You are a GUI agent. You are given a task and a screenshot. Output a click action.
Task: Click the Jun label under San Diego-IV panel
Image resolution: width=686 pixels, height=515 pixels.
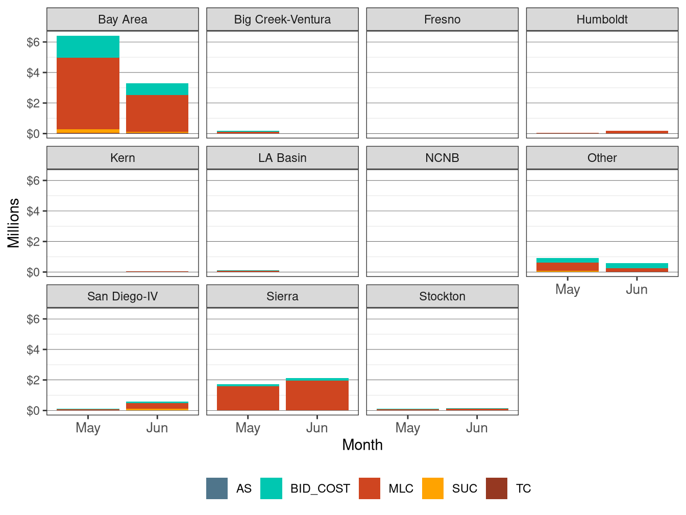tap(157, 428)
